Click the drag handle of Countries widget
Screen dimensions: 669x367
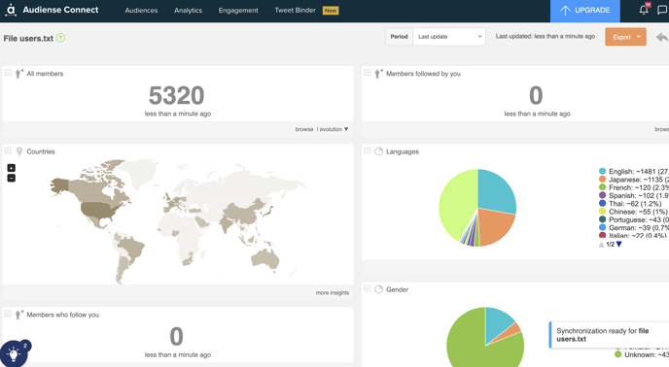tap(8, 150)
